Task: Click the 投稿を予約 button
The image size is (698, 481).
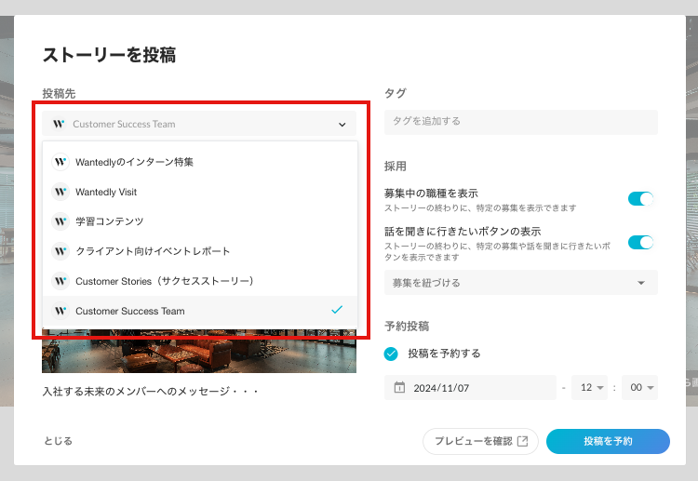Action: (608, 441)
